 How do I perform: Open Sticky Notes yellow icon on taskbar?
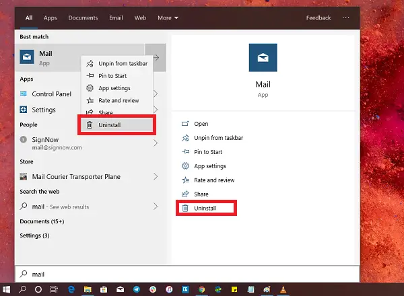[234, 289]
